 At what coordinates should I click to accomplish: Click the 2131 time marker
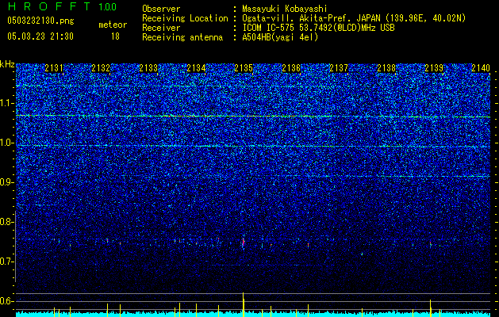(x=54, y=68)
